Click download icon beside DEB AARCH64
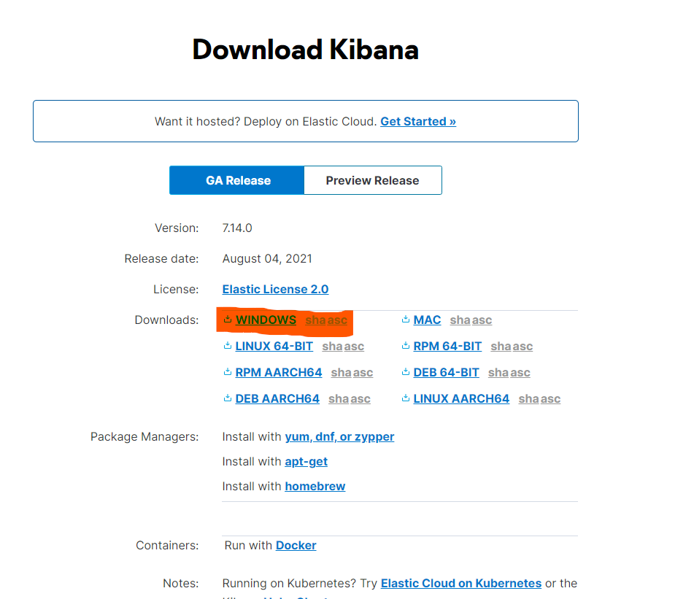The width and height of the screenshot is (694, 599). [228, 398]
